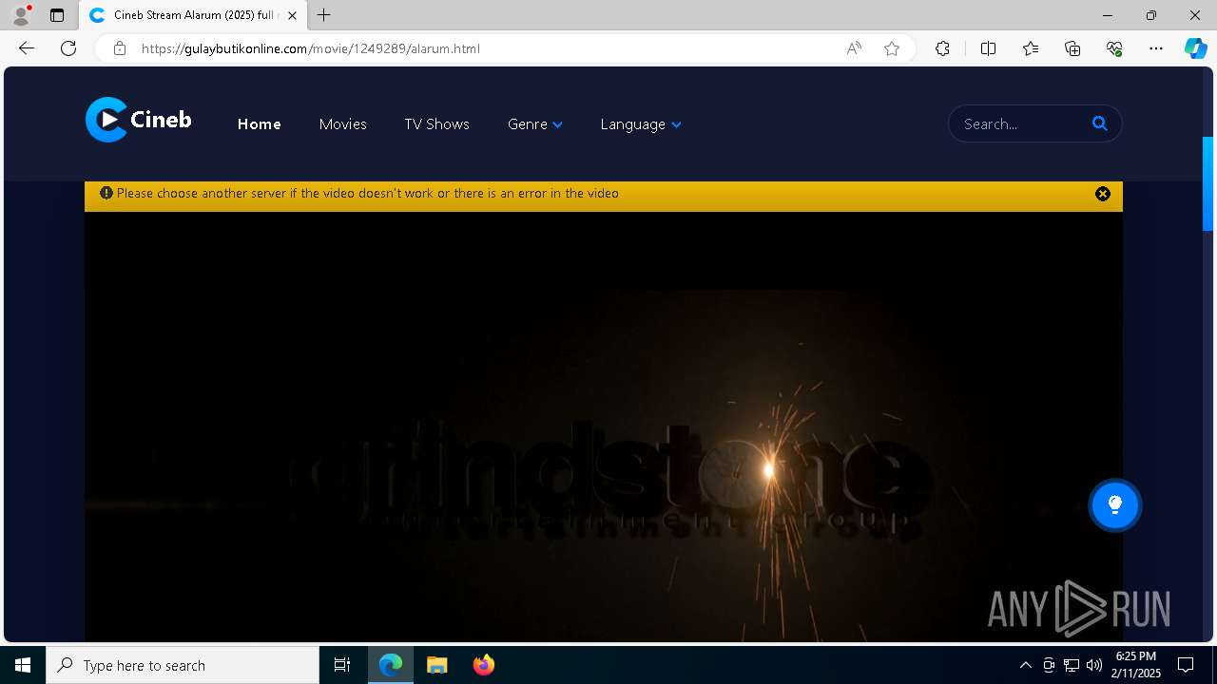Open the Collections panel

[1072, 48]
